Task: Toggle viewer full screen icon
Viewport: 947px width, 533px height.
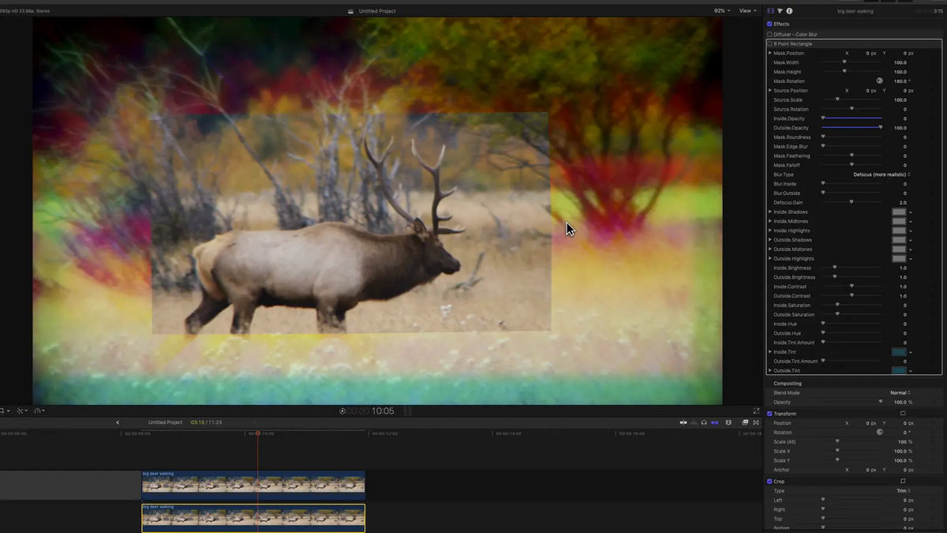Action: coord(756,411)
